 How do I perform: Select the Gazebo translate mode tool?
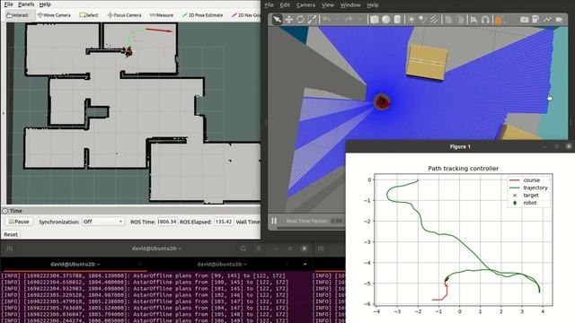tap(289, 20)
